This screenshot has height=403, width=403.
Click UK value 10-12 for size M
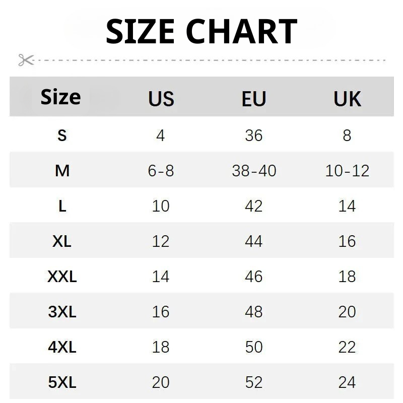pyautogui.click(x=347, y=171)
